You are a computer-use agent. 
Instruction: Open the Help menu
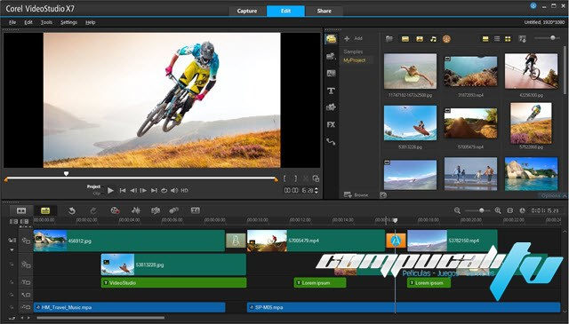[x=90, y=22]
